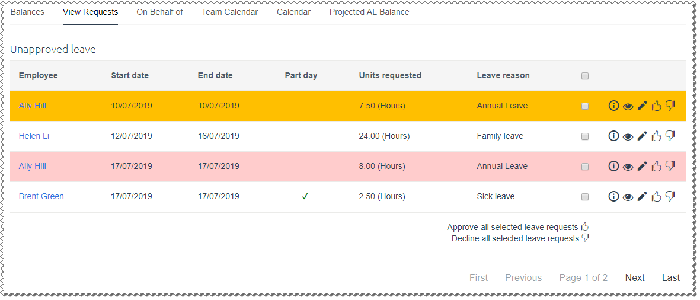Open the Projected AL Balance tab

[369, 12]
